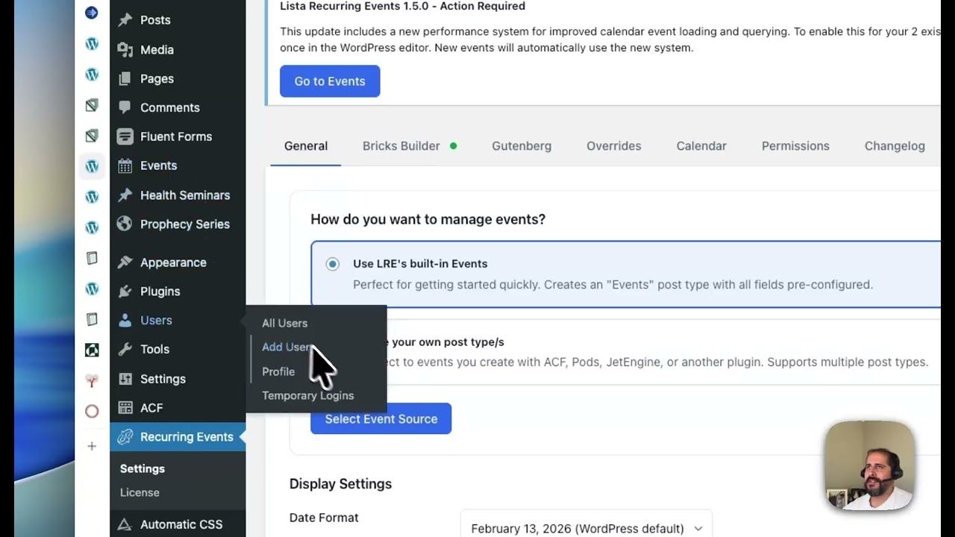The width and height of the screenshot is (955, 537).
Task: Open Profile from Users flyout
Action: [278, 371]
